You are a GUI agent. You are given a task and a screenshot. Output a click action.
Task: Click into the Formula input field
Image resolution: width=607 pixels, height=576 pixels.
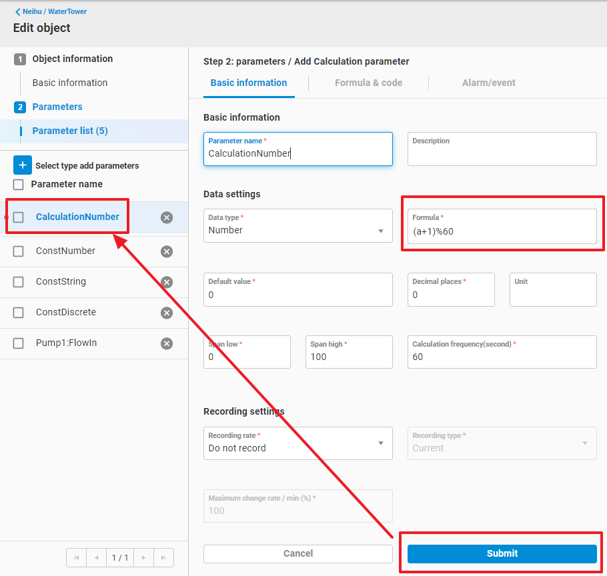[502, 232]
